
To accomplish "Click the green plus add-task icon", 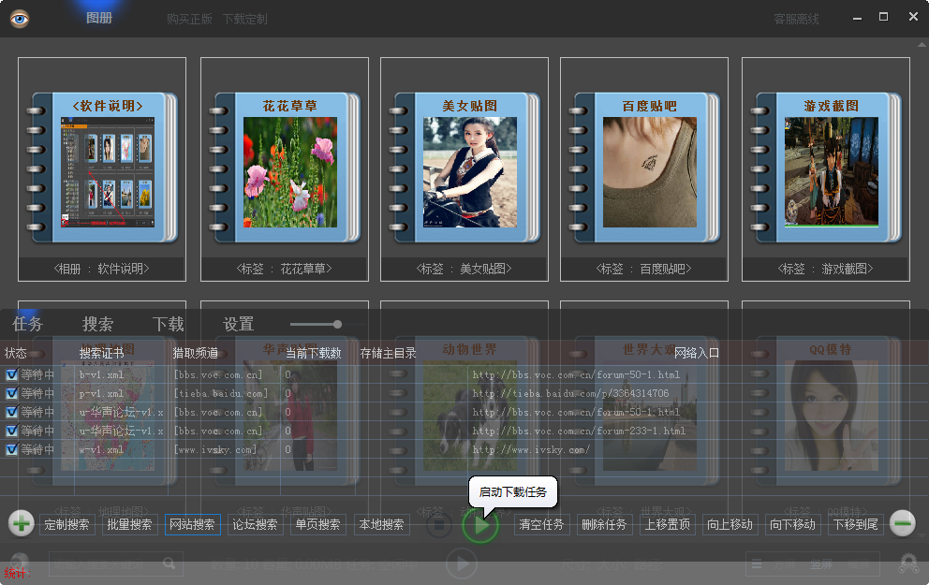I will click(x=22, y=523).
